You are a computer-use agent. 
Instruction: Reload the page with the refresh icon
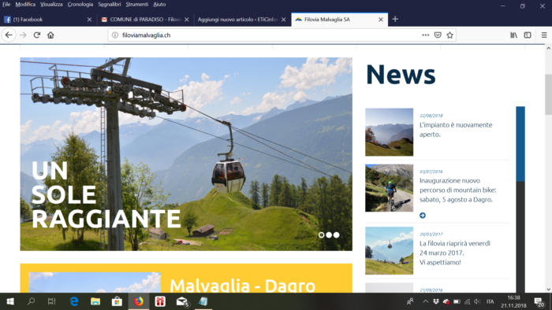pyautogui.click(x=36, y=35)
